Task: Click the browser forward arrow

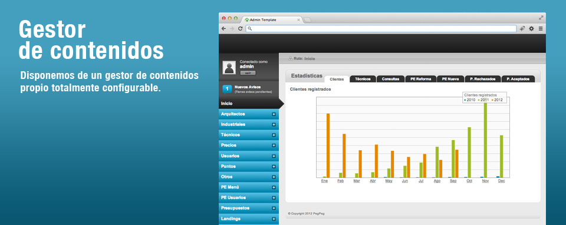Action: click(232, 28)
